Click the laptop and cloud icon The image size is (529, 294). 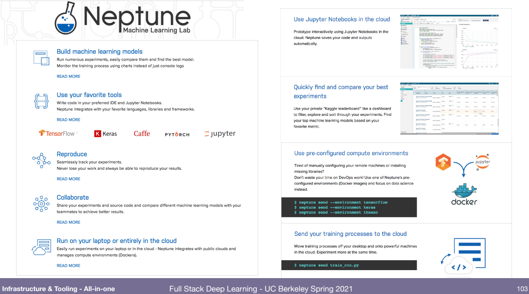41,247
